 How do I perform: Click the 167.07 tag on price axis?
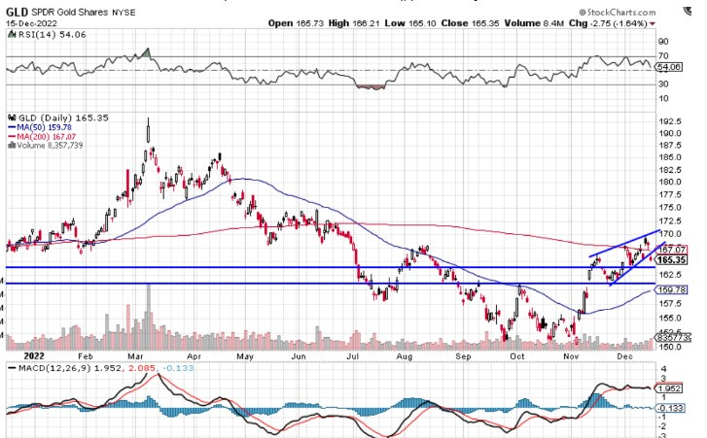(x=671, y=250)
